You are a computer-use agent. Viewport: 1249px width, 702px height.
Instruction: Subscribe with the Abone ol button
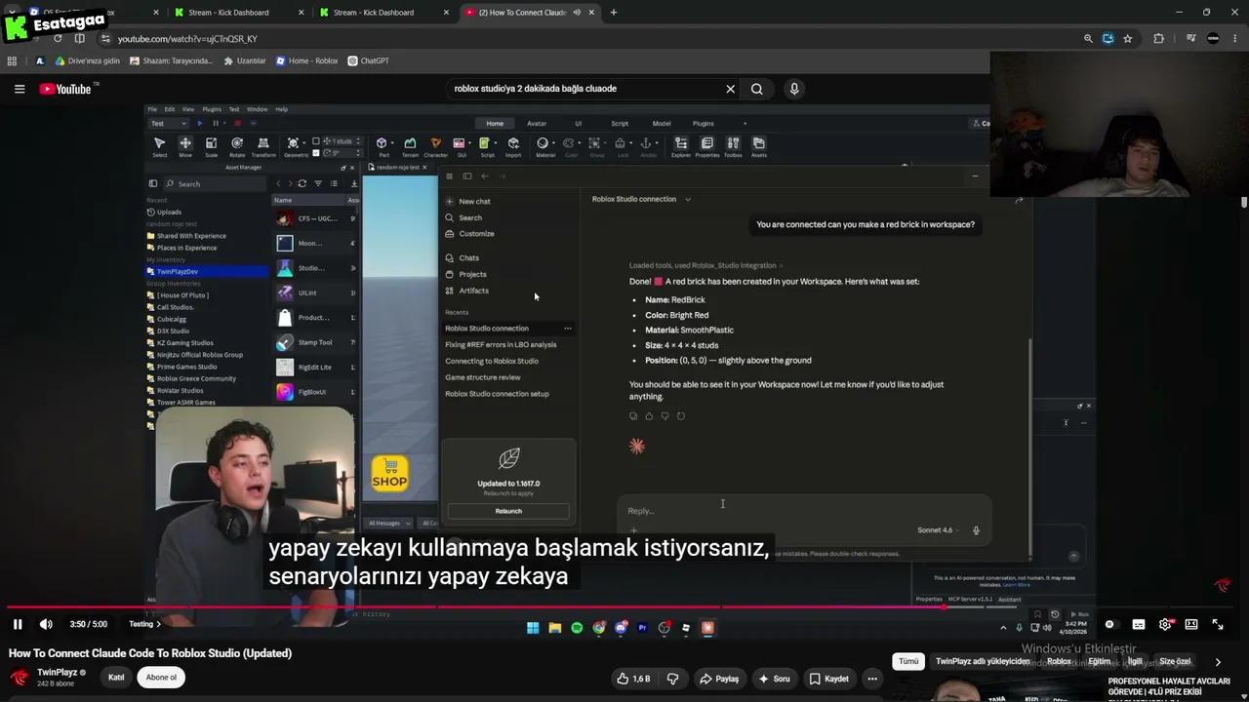pyautogui.click(x=161, y=678)
